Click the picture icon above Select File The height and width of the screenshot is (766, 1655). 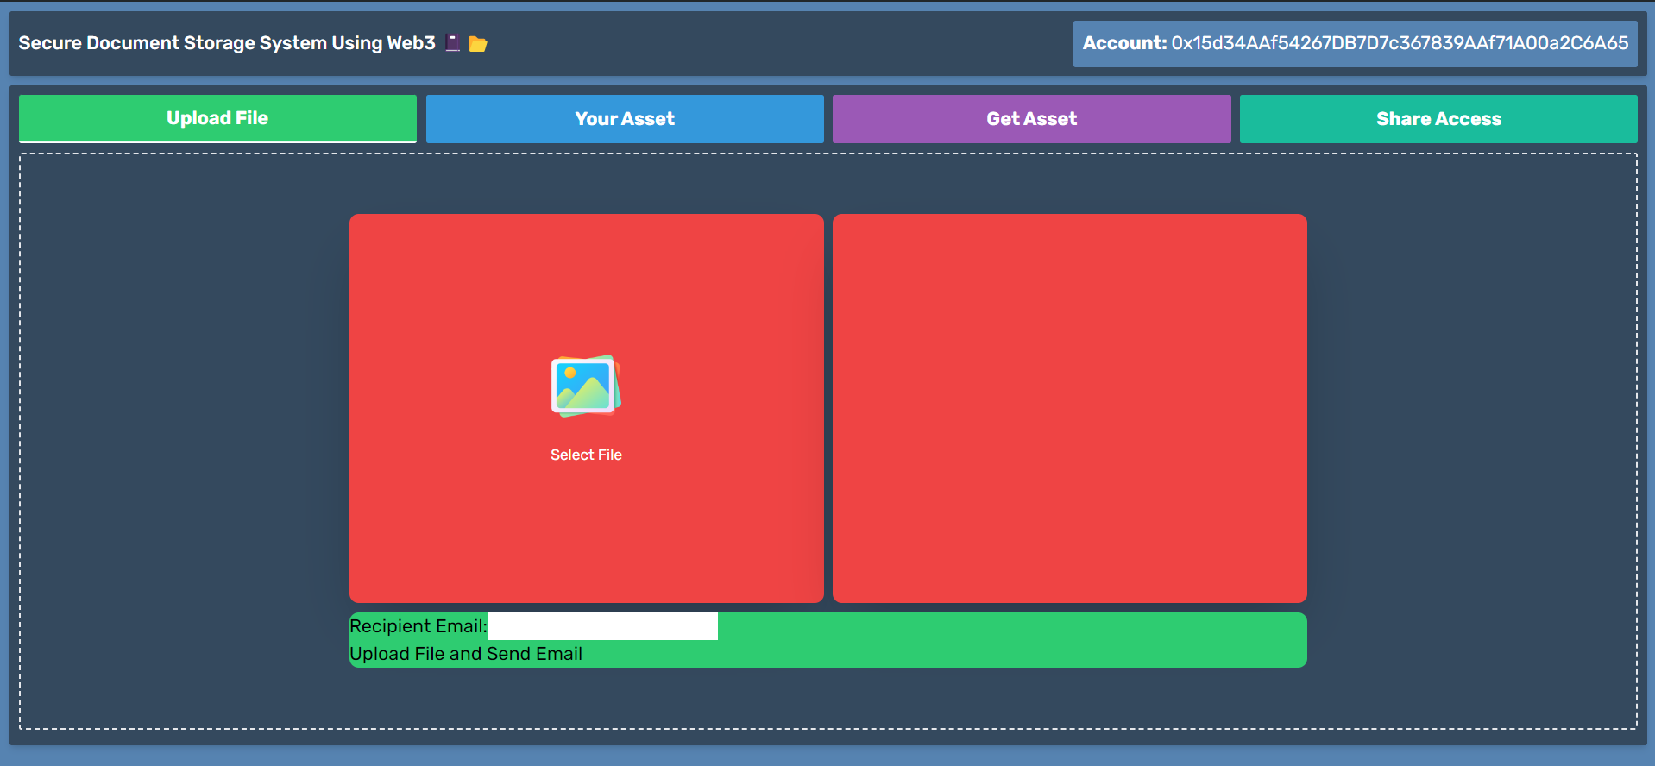pos(586,386)
